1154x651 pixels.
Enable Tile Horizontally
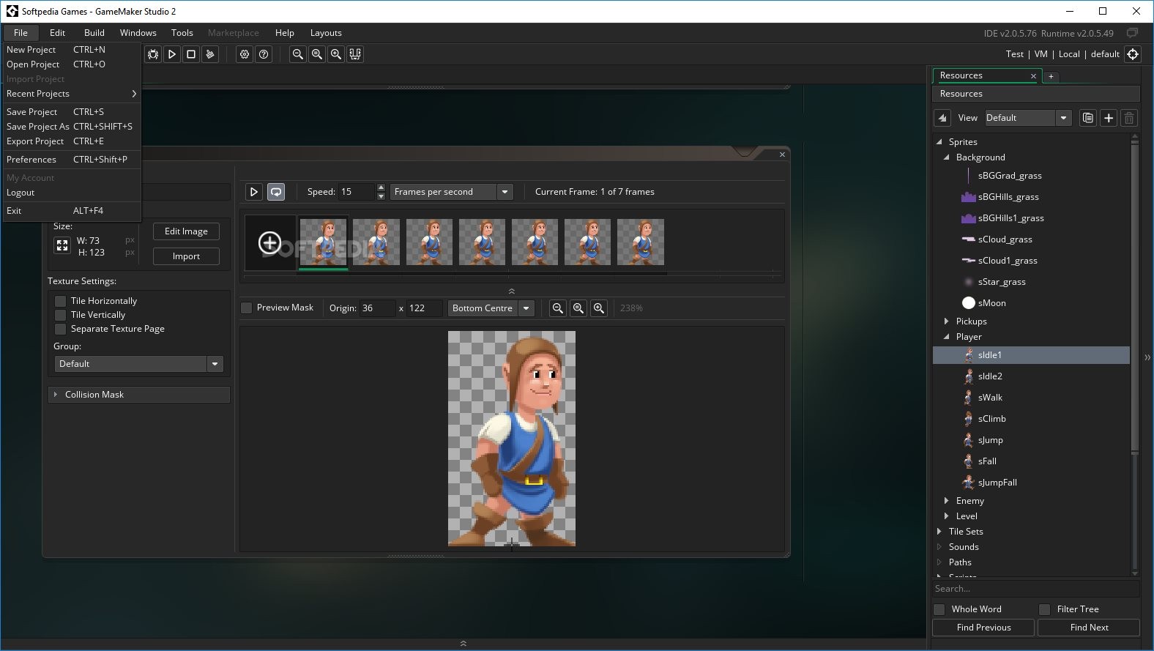click(x=61, y=301)
